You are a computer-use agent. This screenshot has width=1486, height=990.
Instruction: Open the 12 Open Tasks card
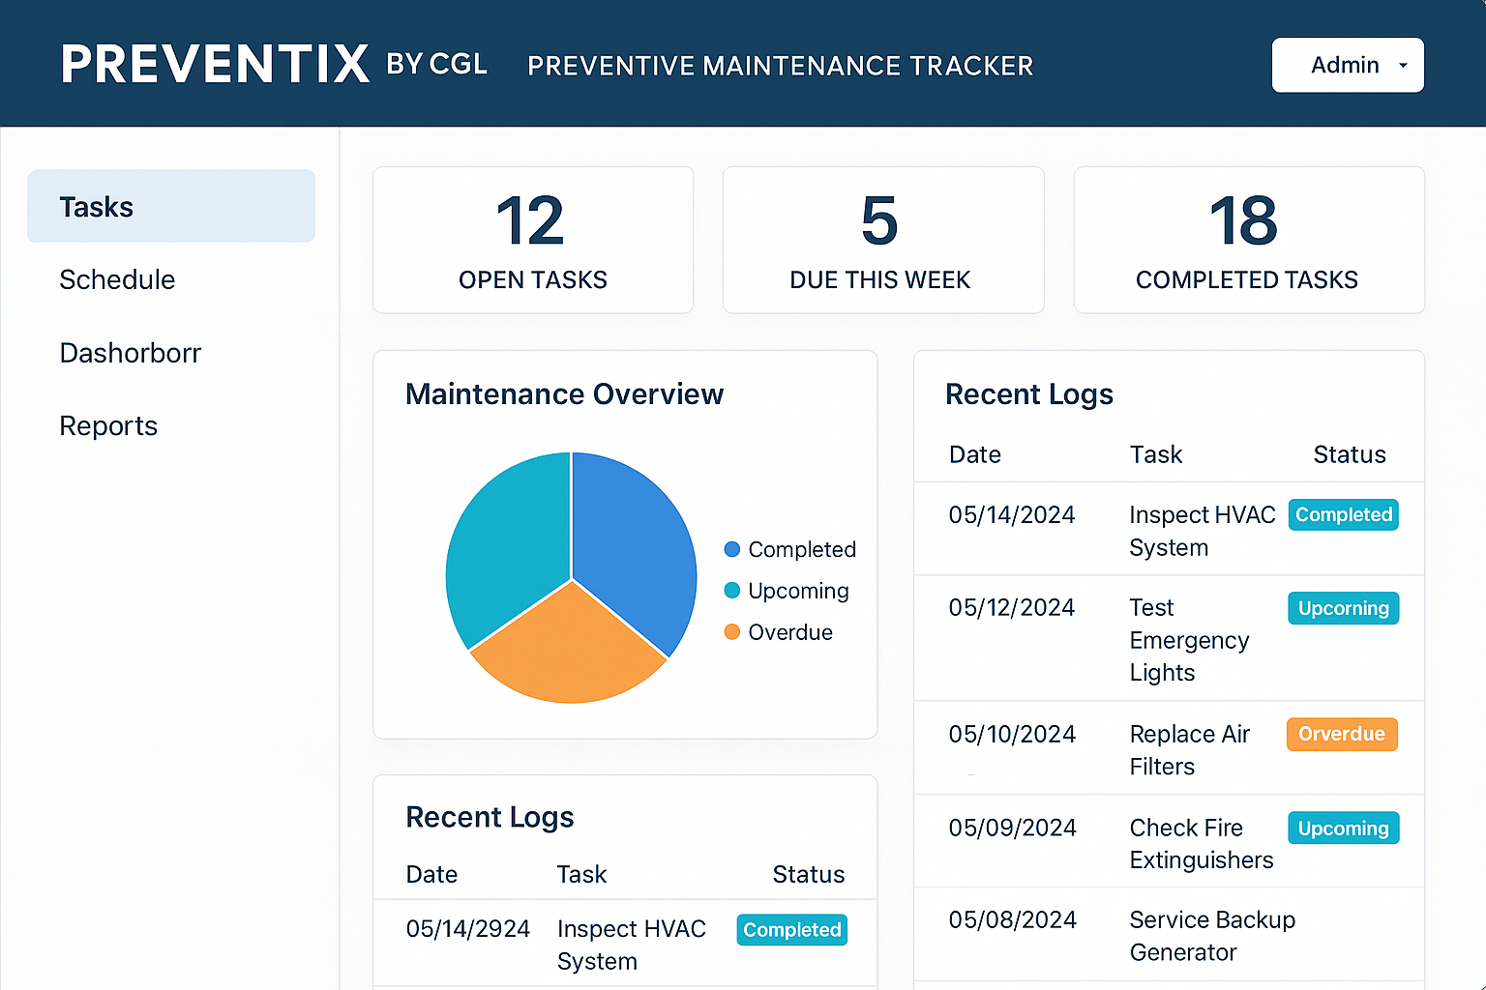click(x=532, y=240)
